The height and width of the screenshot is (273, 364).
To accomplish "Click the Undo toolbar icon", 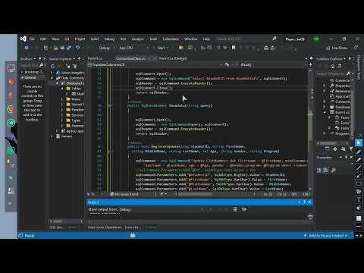I will coord(77,48).
